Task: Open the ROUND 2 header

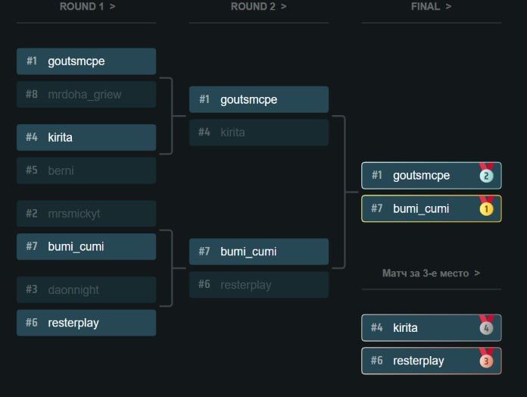Action: [x=258, y=6]
